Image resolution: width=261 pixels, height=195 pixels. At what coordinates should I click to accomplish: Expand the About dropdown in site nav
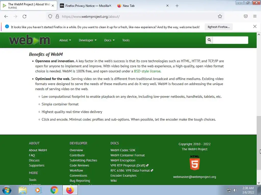pyautogui.click(x=65, y=40)
